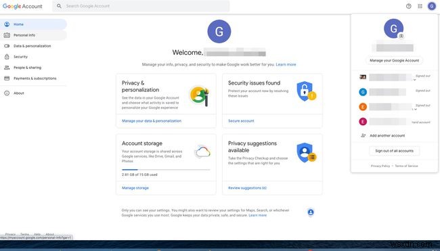Viewport: 440px width, 251px height.
Task: Select the account with orange E avatar
Action: pyautogui.click(x=395, y=107)
